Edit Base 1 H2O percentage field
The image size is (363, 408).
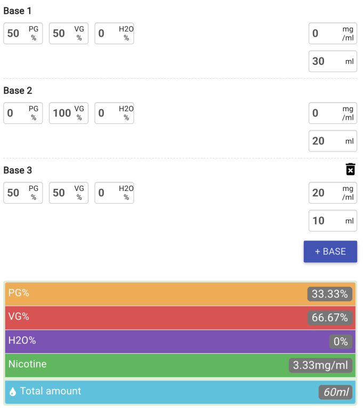(x=114, y=34)
